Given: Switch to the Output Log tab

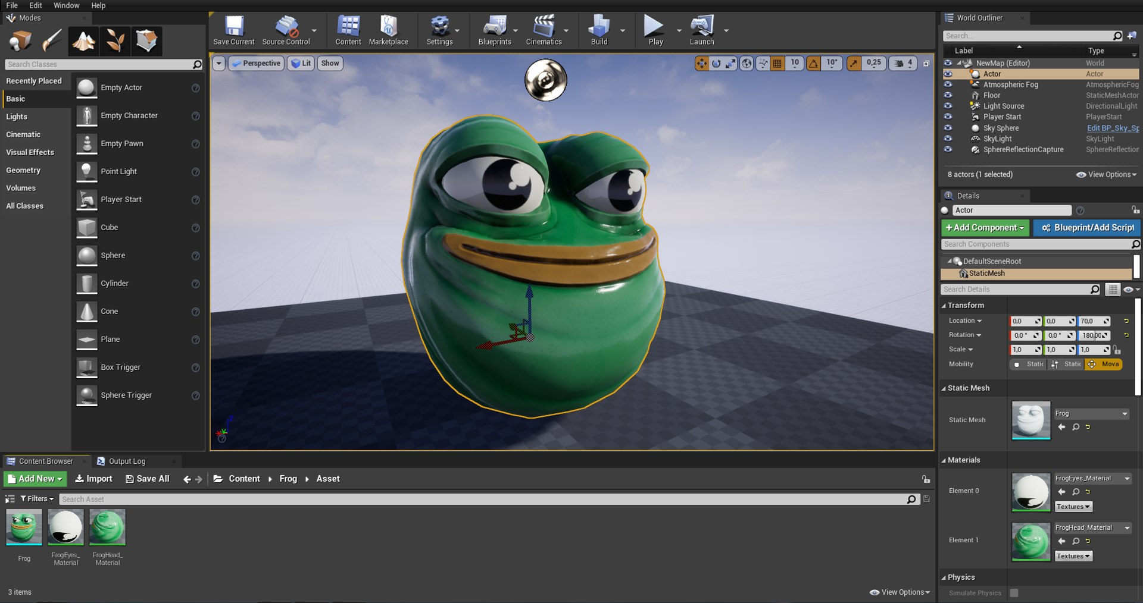Looking at the screenshot, I should click(127, 461).
